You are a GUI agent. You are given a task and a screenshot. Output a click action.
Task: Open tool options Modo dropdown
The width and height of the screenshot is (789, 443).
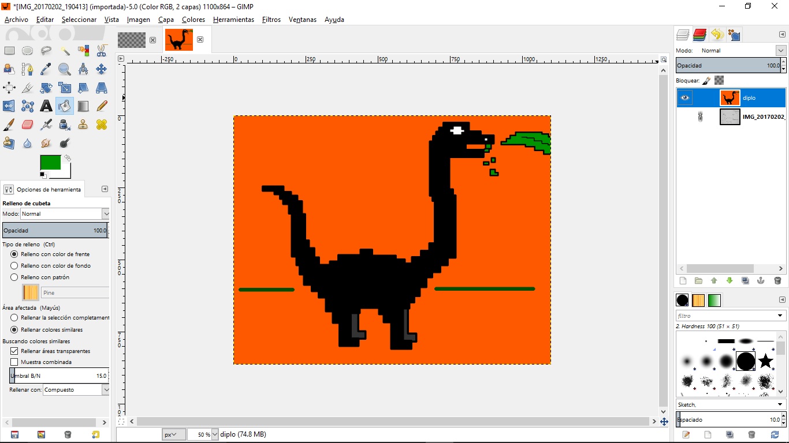[65, 214]
